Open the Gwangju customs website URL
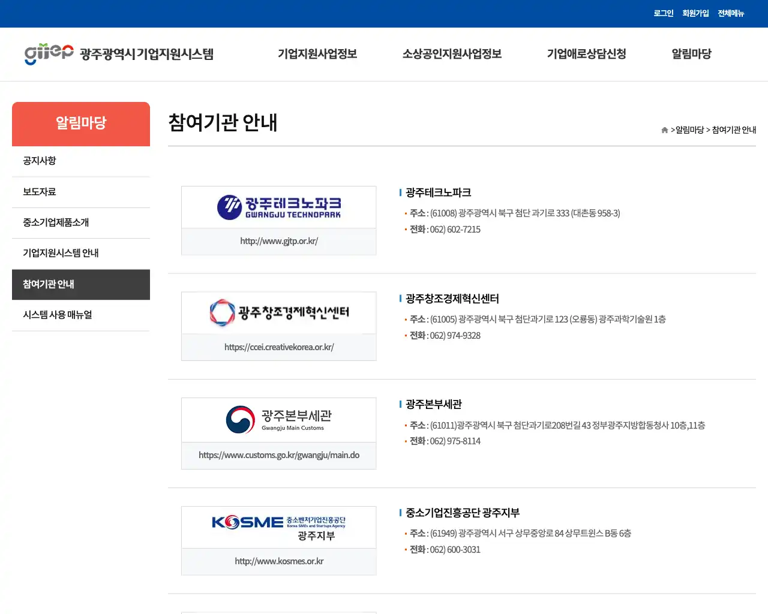 pos(278,455)
